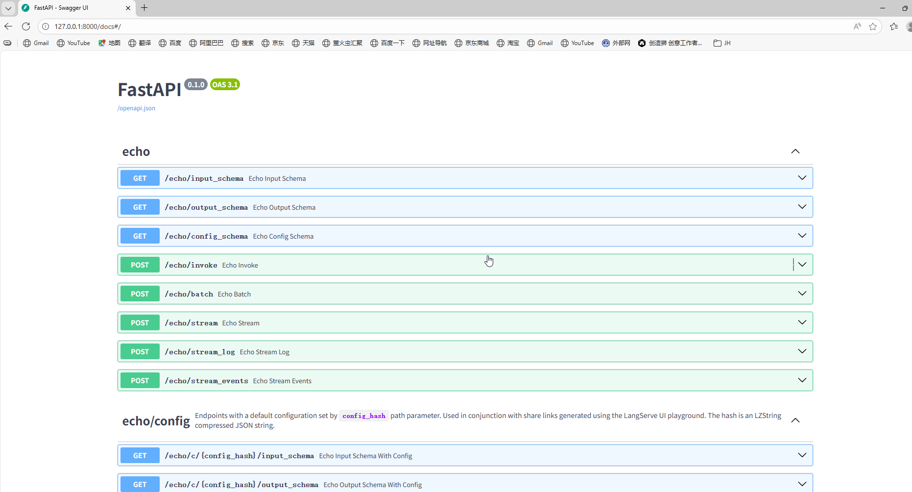Open the Read aloud icon

click(x=857, y=26)
